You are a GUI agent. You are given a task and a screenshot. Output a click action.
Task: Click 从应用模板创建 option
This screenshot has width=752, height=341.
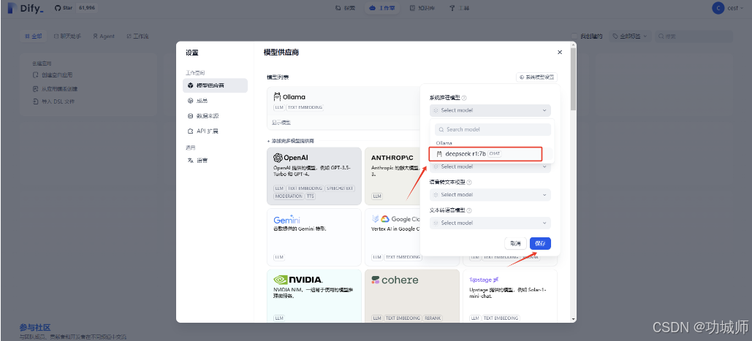click(55, 88)
